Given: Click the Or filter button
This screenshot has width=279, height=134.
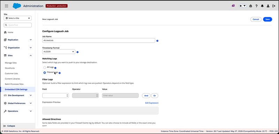Looking at the screenshot, I should click(x=154, y=96).
